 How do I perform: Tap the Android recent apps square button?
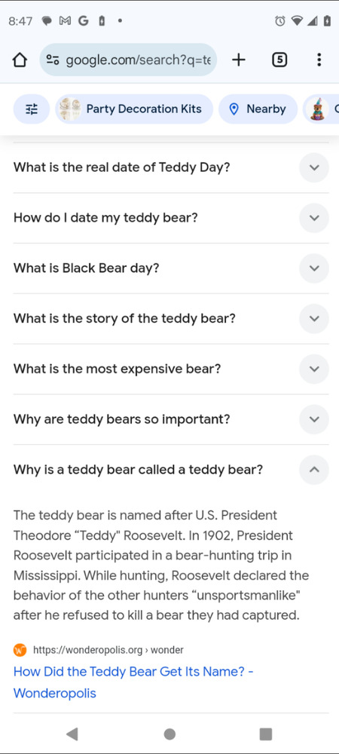pos(265,734)
